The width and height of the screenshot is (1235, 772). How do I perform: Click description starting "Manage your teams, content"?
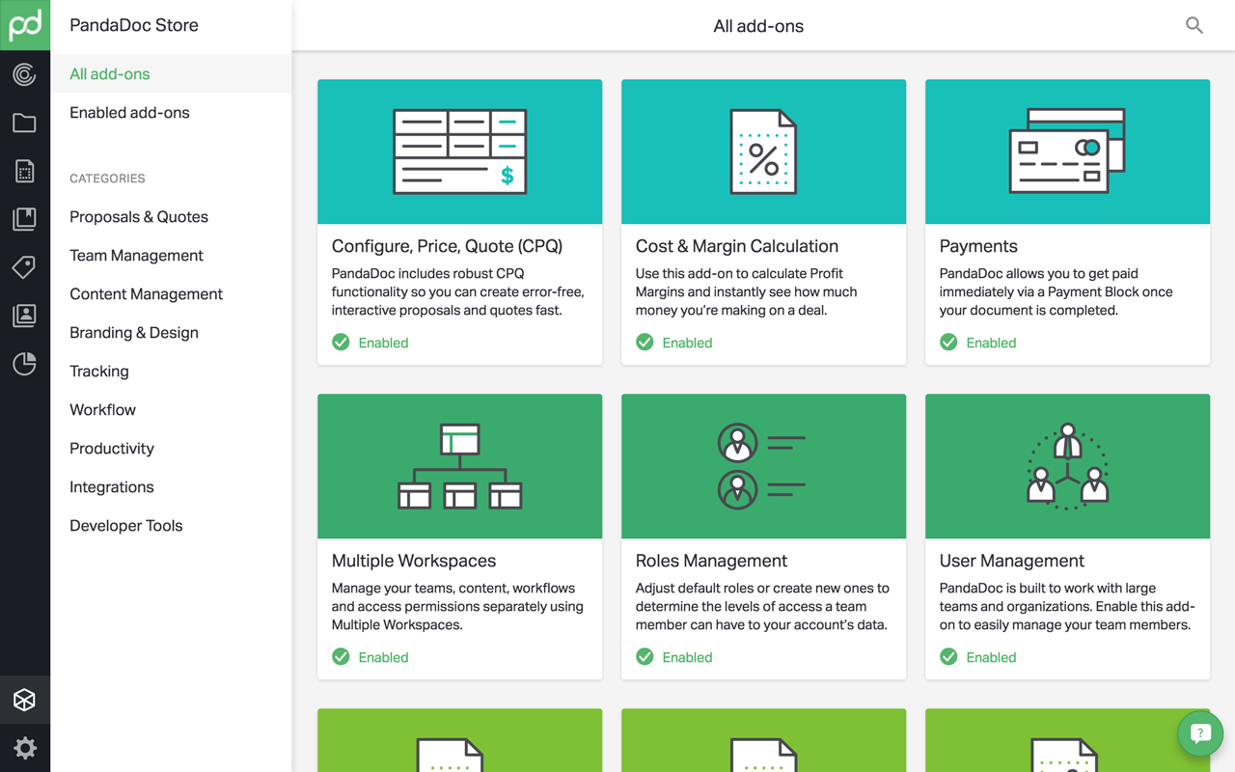[458, 607]
